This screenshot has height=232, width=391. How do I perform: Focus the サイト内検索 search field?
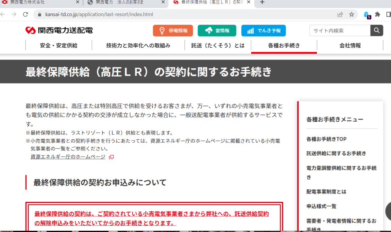(340, 31)
